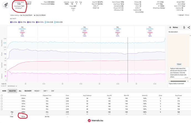Check the 197m 2:09 pace row checkbox
Screen dimensions: 191x123
tap(2, 109)
